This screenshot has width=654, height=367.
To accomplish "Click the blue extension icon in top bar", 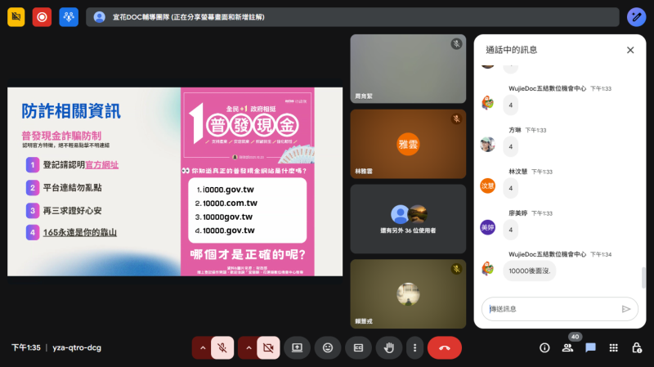I will point(69,17).
